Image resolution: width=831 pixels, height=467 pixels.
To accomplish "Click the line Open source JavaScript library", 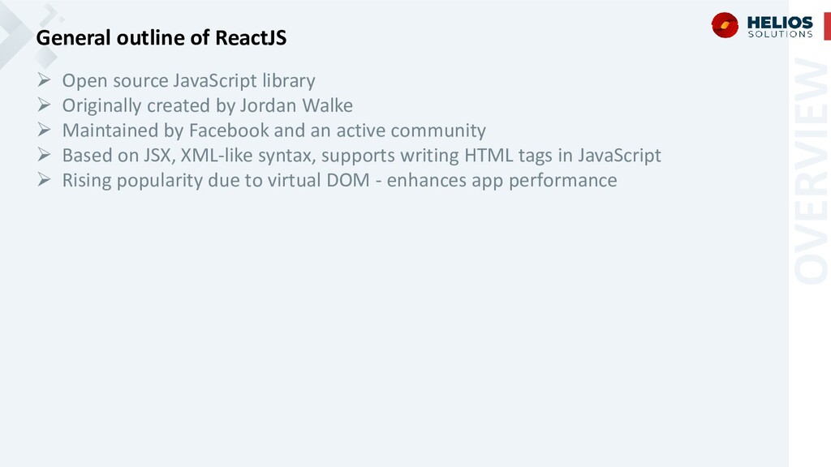I will 188,80.
